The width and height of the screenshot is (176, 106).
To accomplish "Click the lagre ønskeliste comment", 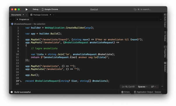I will [44, 48].
